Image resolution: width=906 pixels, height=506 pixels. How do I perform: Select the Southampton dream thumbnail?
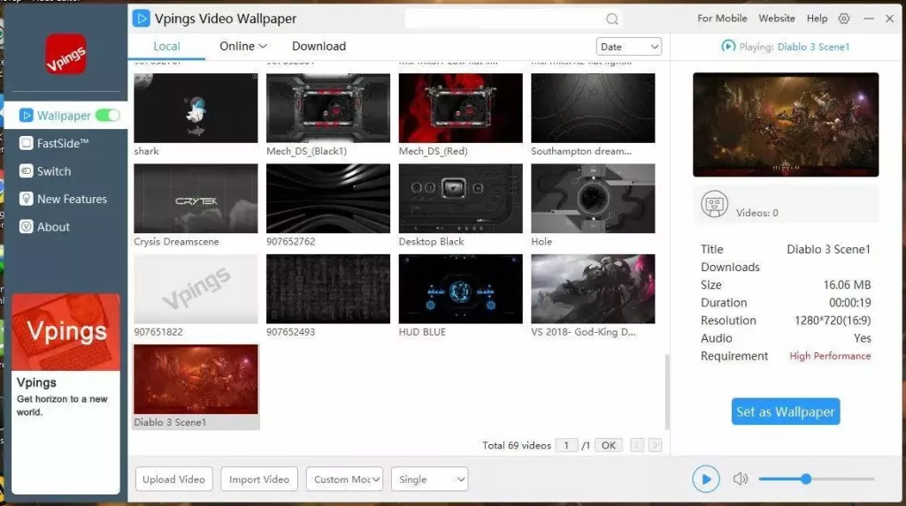click(593, 108)
